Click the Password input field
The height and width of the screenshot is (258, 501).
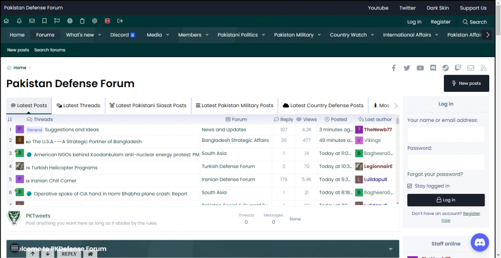click(446, 162)
